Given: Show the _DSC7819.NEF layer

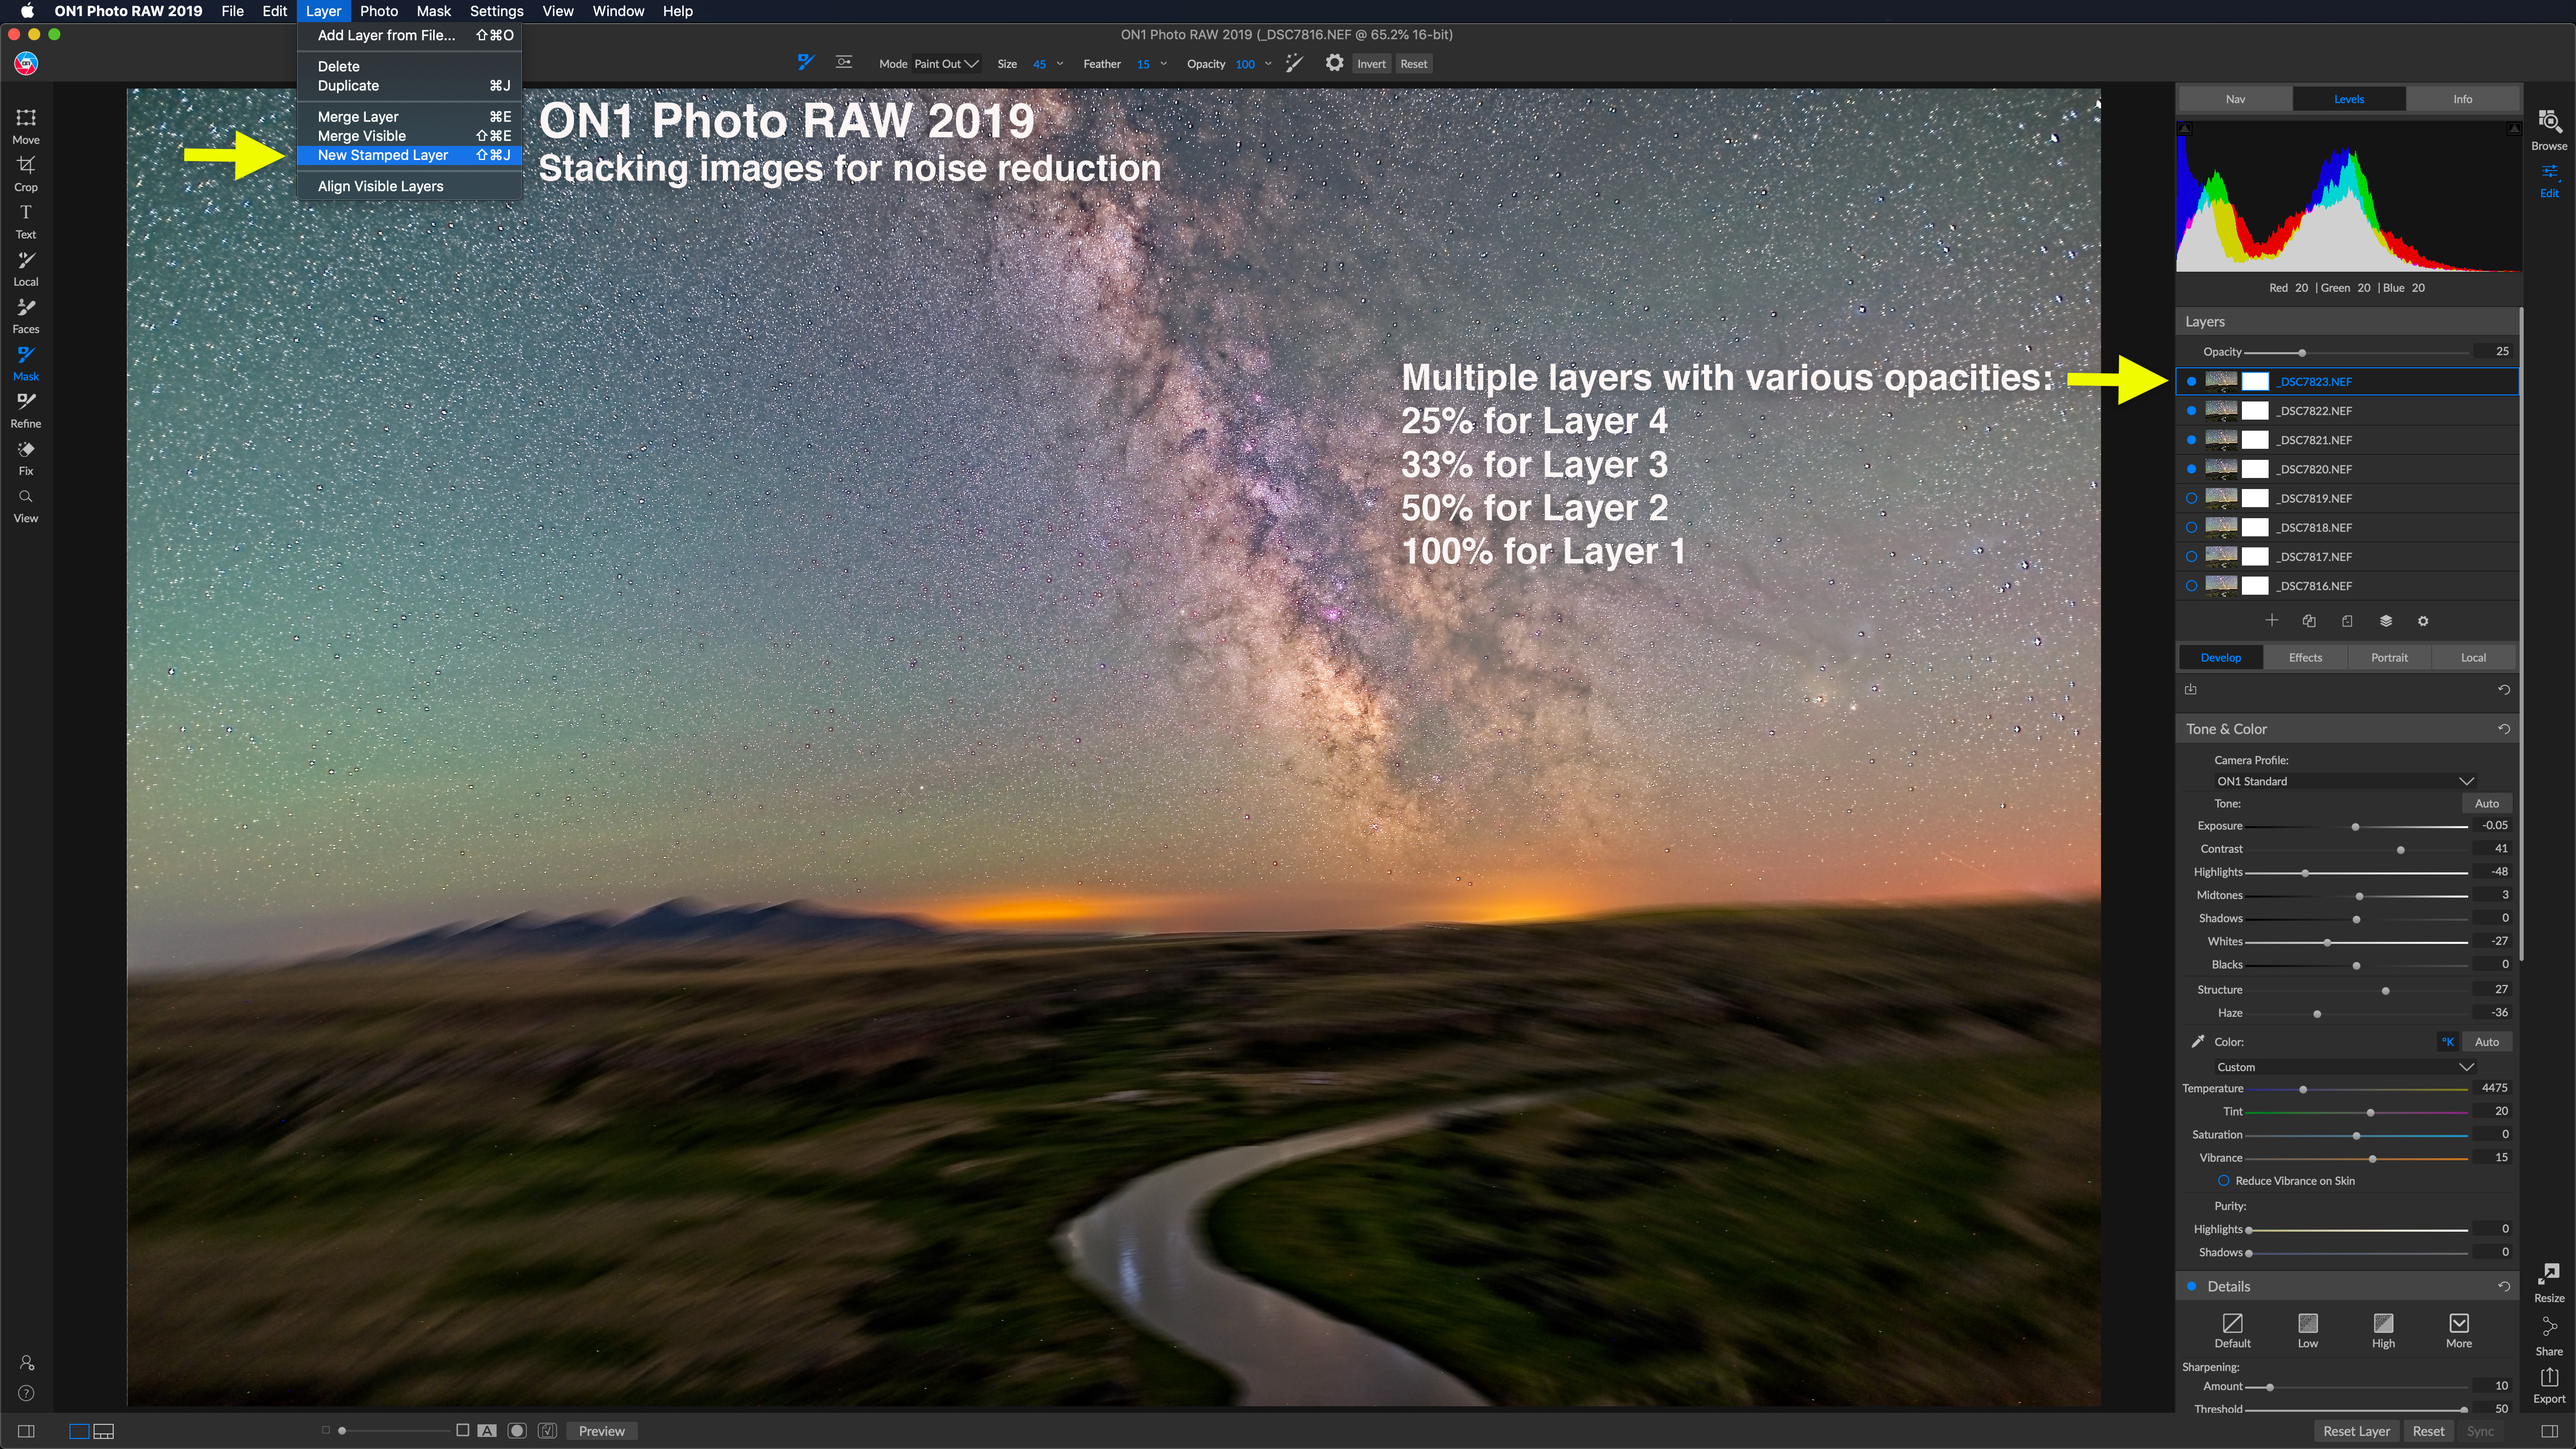Looking at the screenshot, I should click(x=2191, y=498).
